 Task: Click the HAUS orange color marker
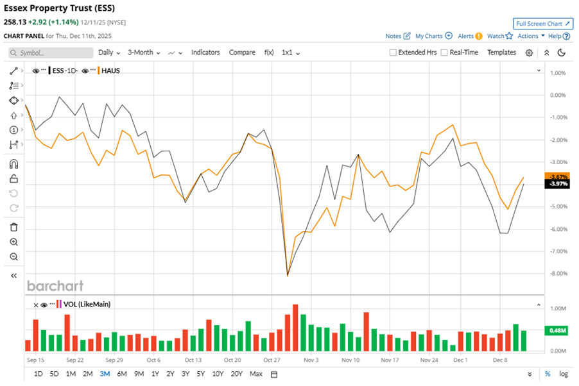coord(98,71)
